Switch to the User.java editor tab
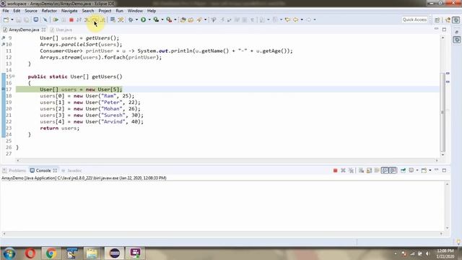This screenshot has width=462, height=260. [x=61, y=30]
